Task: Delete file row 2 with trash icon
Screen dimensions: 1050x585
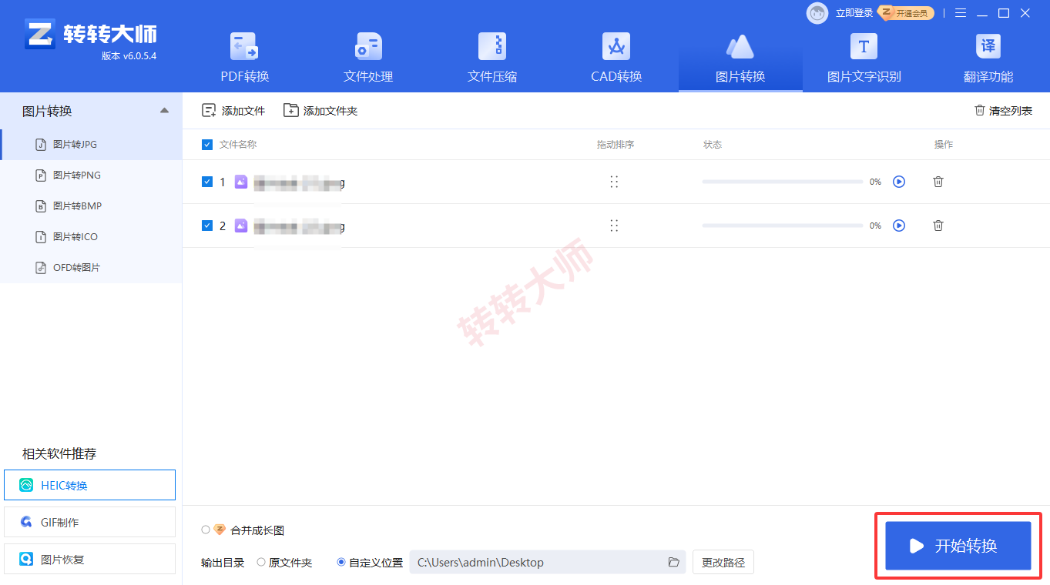Action: tap(938, 226)
